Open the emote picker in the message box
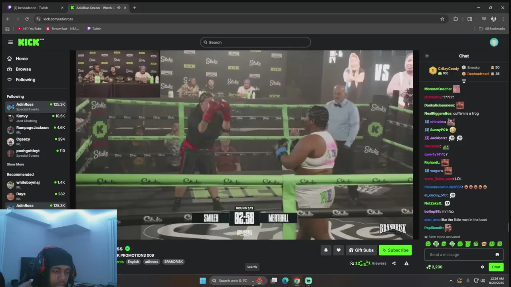The image size is (511, 287). 497,255
